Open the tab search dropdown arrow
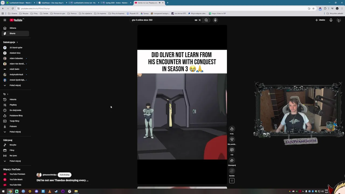Screen dimensions: 345x194 click(x=2, y=3)
